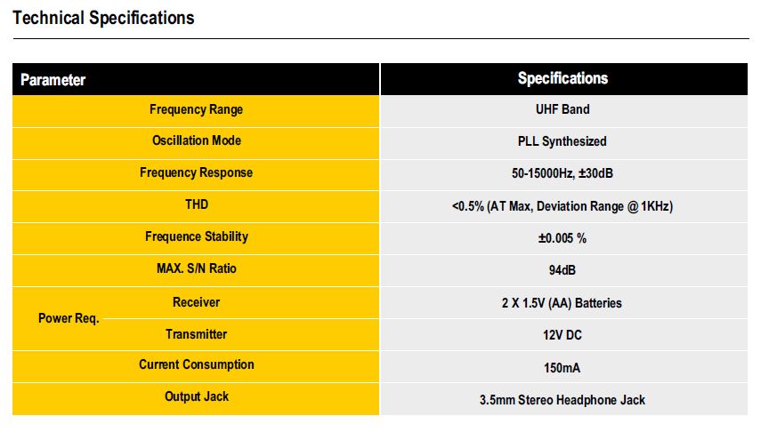Click the 2 X 1.5V (AA) Batteries value
The height and width of the screenshot is (432, 769).
click(563, 303)
